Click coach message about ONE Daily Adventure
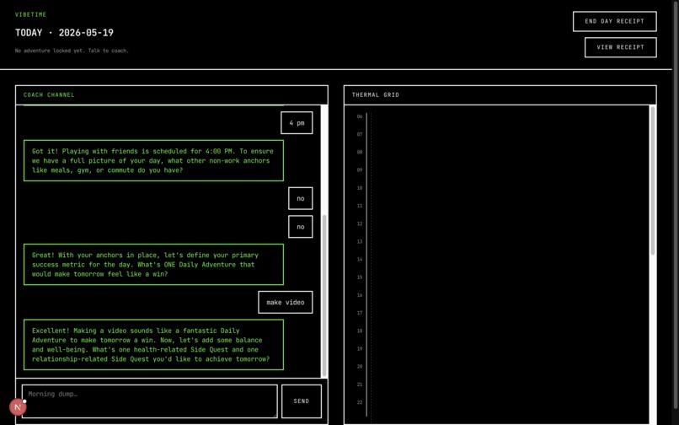 click(x=153, y=265)
